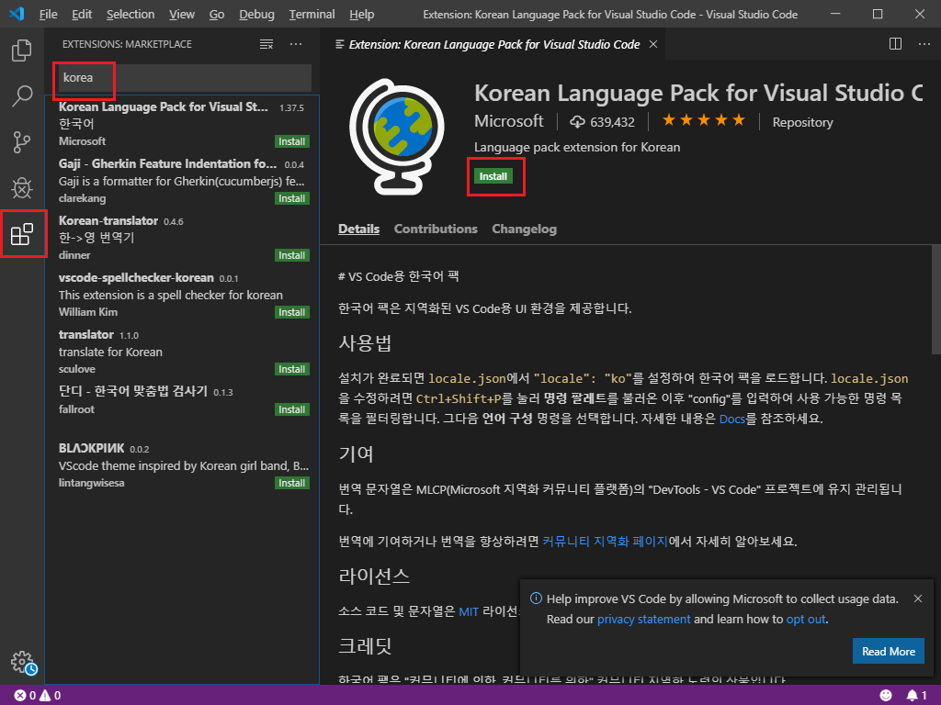This screenshot has height=705, width=941.
Task: Open the Go menu
Action: coord(217,15)
